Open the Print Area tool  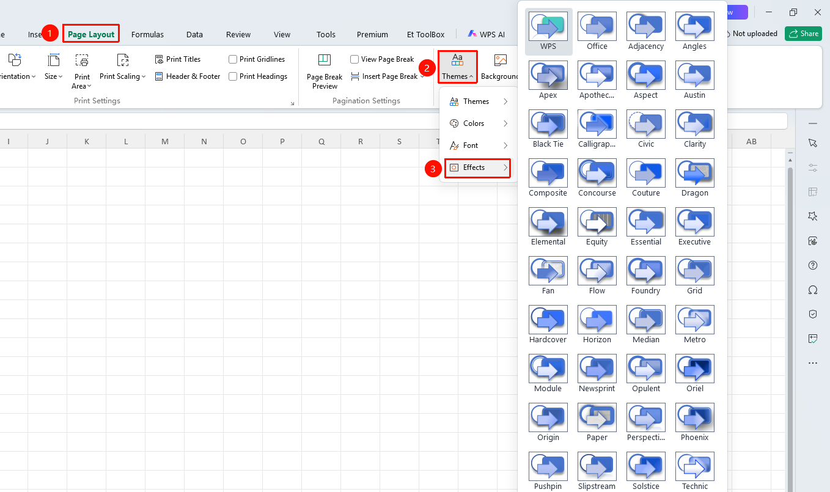(x=82, y=72)
